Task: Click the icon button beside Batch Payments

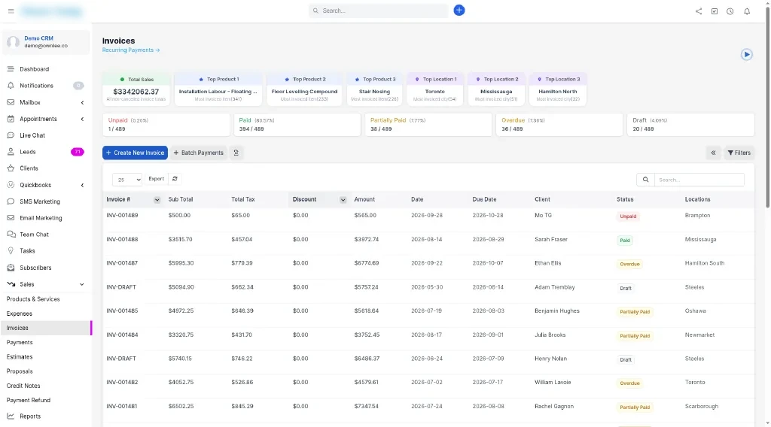Action: tap(236, 153)
